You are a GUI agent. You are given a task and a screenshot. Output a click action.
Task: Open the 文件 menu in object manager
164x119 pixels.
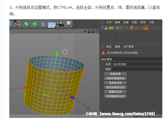pos(109,22)
